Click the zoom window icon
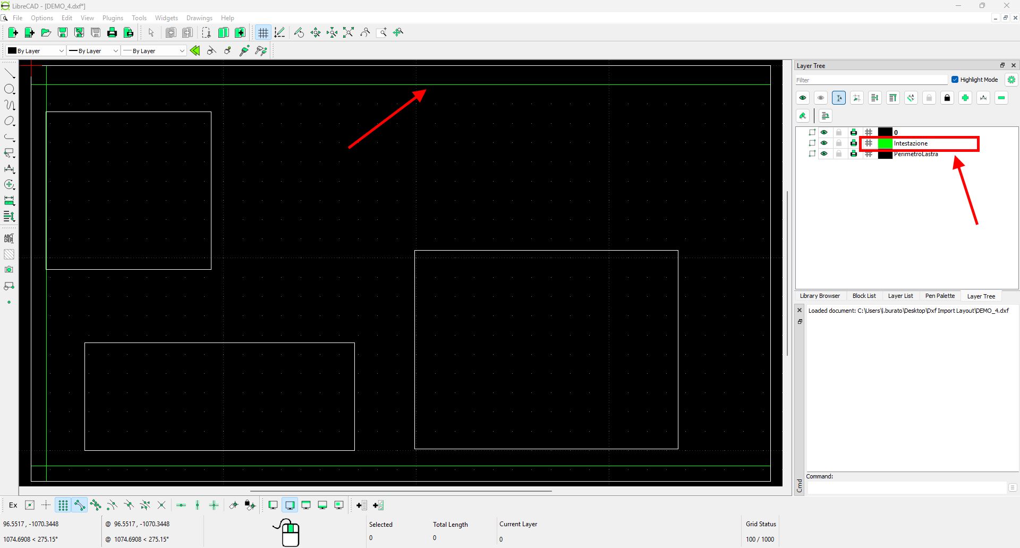This screenshot has height=548, width=1020. (382, 33)
